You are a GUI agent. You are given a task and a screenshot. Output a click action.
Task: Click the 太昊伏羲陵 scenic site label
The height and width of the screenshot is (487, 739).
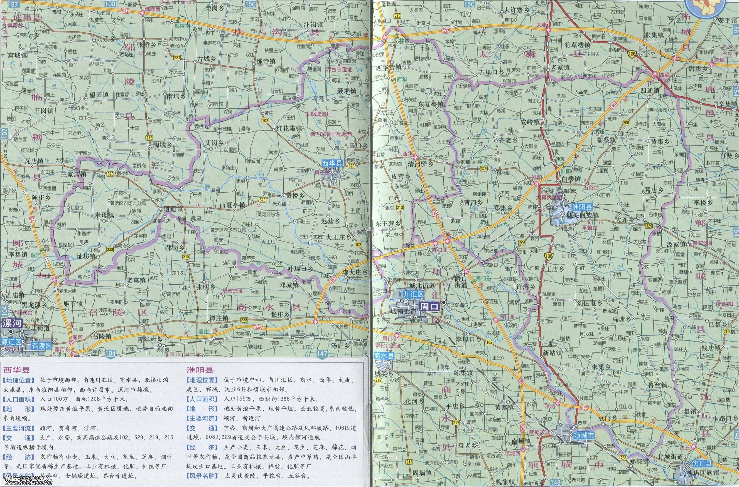(549, 197)
